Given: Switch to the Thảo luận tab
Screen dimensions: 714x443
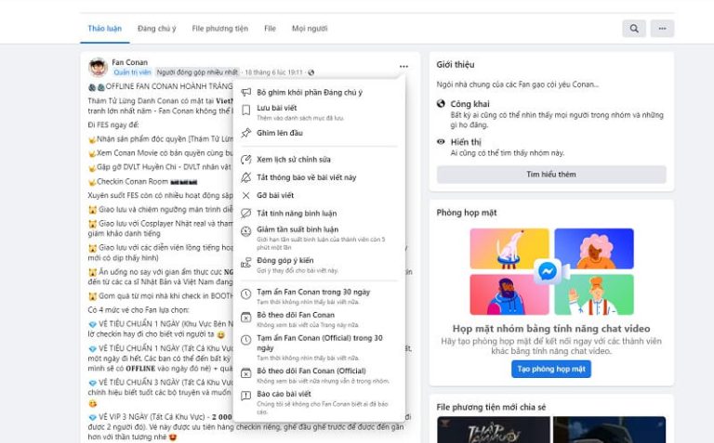Looking at the screenshot, I should pyautogui.click(x=105, y=29).
